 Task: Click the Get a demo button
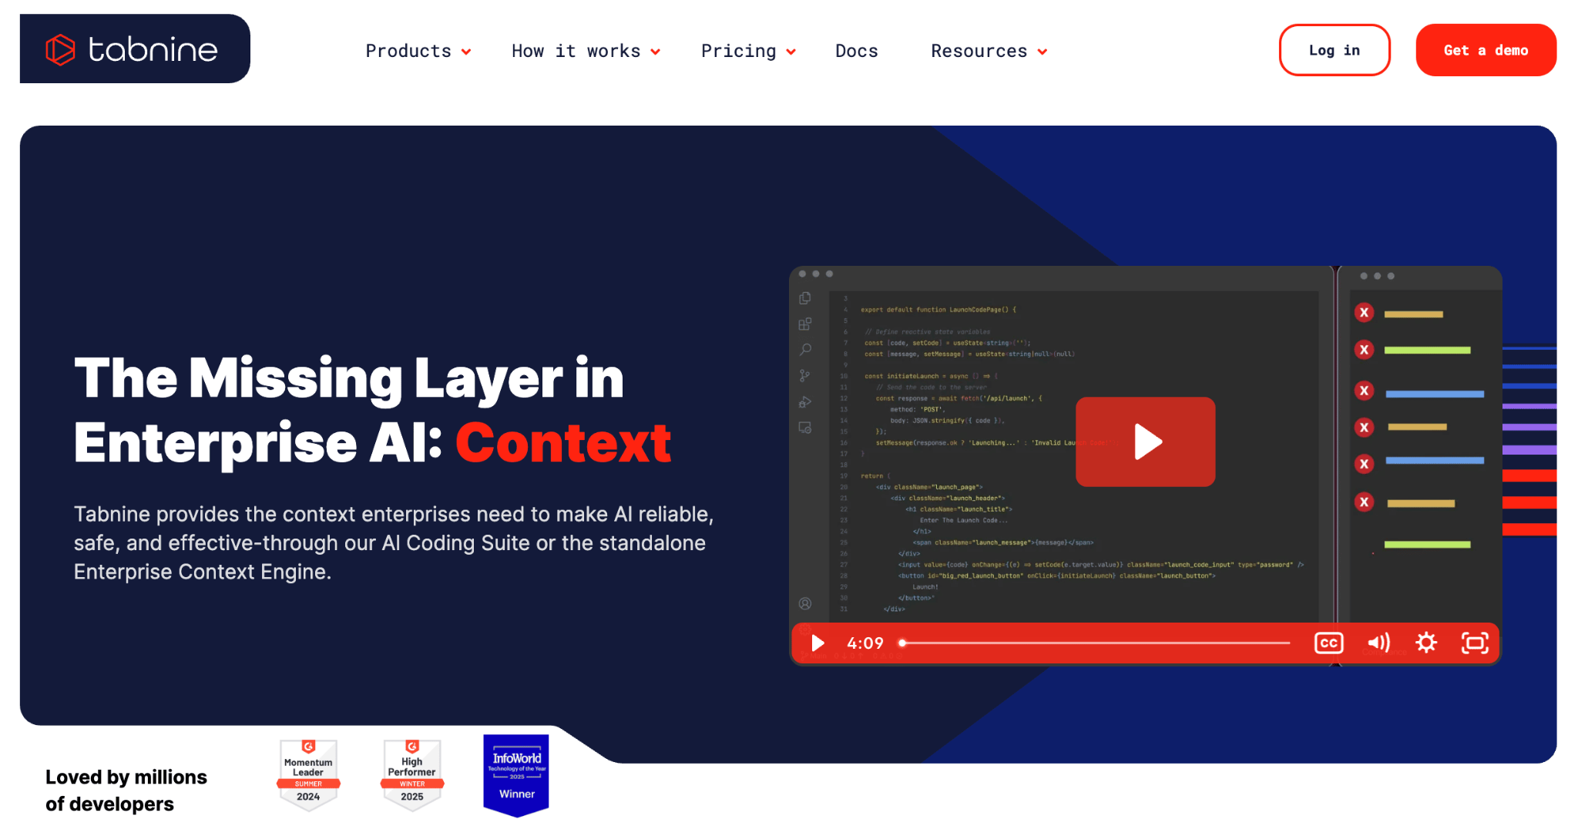(x=1486, y=50)
